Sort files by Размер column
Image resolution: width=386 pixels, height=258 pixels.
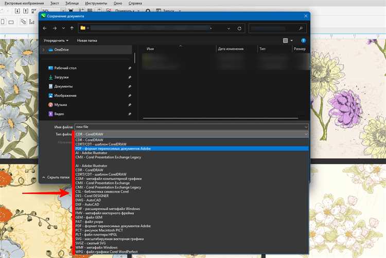coord(300,49)
